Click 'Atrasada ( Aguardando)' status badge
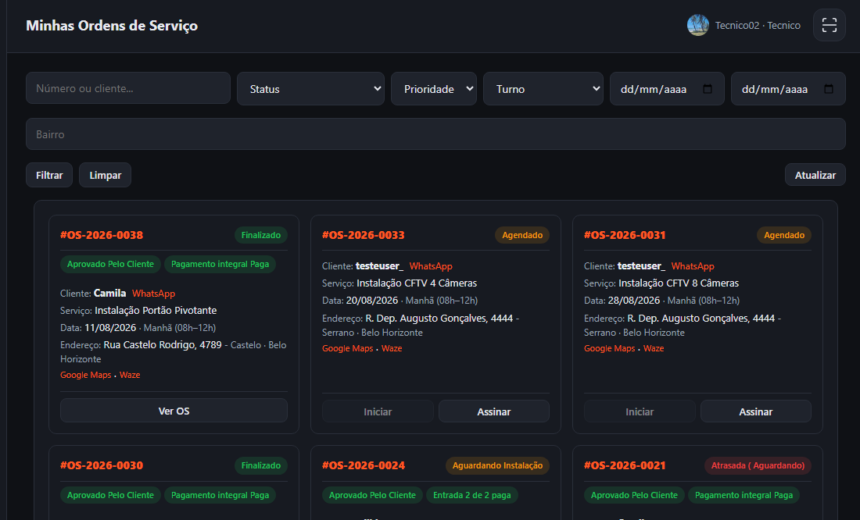The height and width of the screenshot is (520, 860). coord(758,466)
